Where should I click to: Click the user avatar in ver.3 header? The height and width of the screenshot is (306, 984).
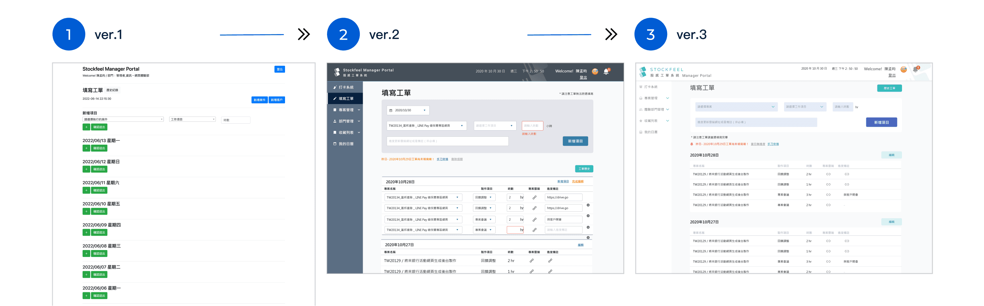point(903,69)
